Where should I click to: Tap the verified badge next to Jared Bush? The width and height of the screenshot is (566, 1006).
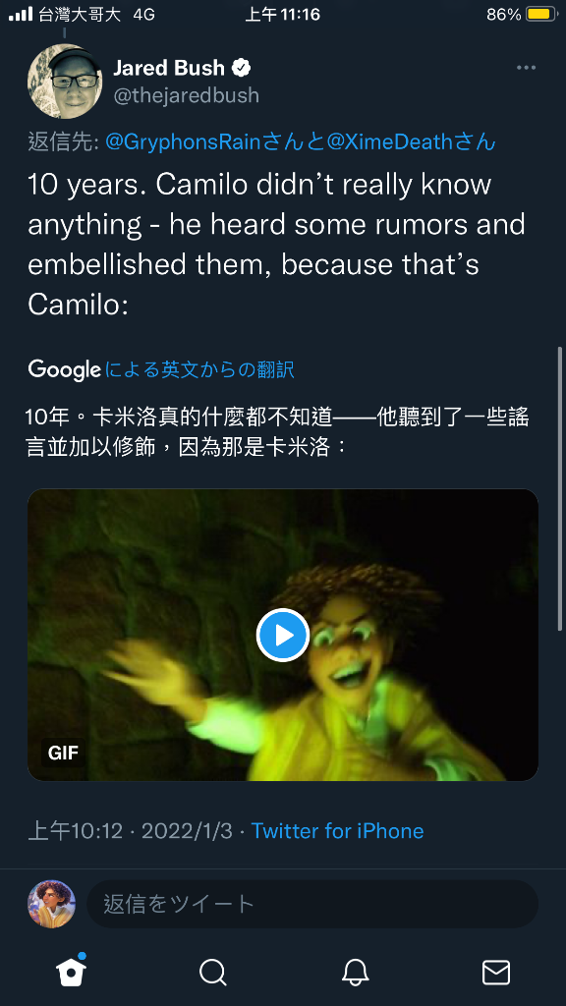pyautogui.click(x=242, y=68)
